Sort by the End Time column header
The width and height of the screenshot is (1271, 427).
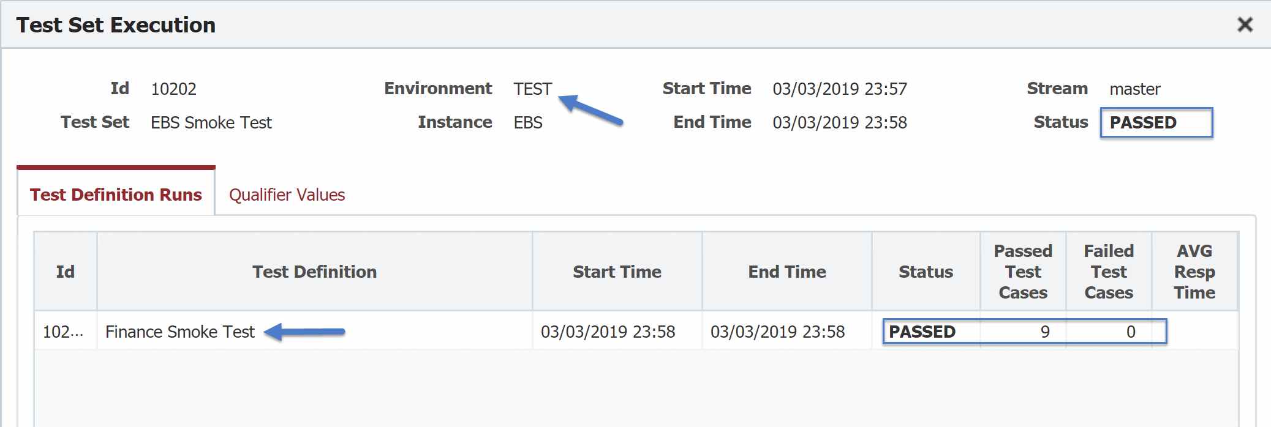pos(787,272)
